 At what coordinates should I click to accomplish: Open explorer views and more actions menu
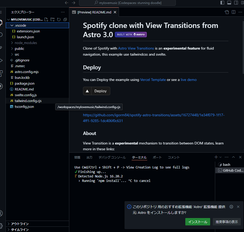tap(63, 12)
